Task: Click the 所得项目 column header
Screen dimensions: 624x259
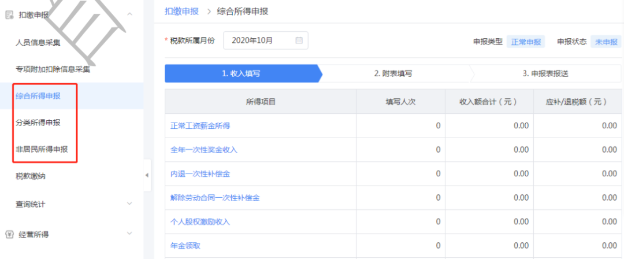Action: [x=261, y=102]
